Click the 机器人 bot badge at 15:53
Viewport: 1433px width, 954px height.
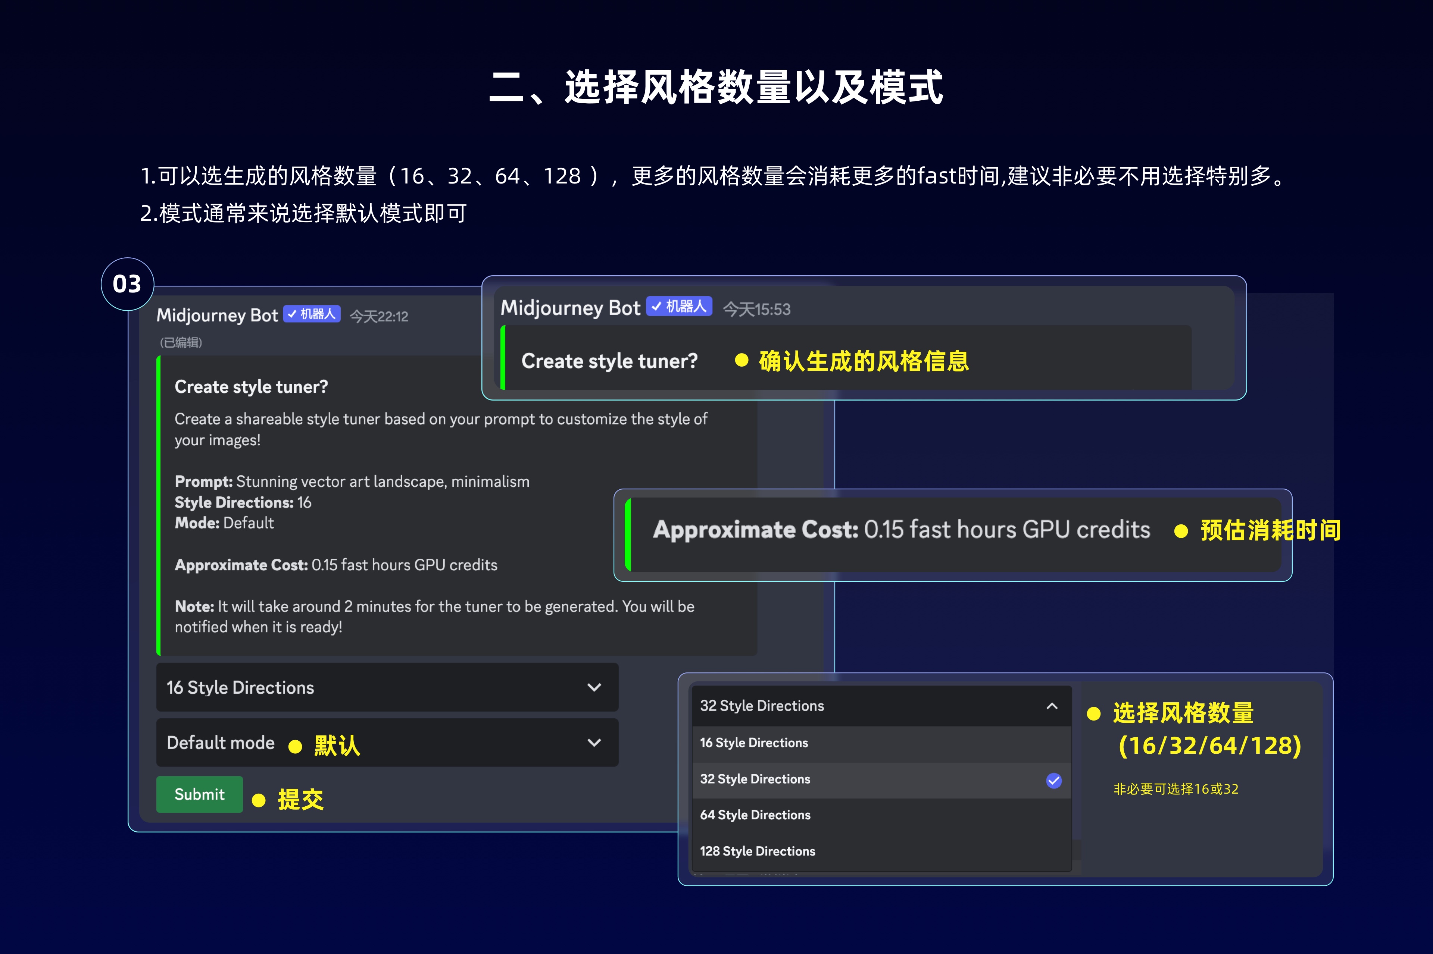679,306
